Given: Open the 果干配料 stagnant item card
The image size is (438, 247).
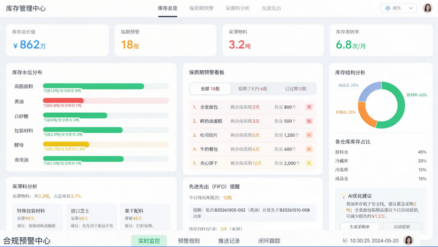Looking at the screenshot, I should 145,217.
